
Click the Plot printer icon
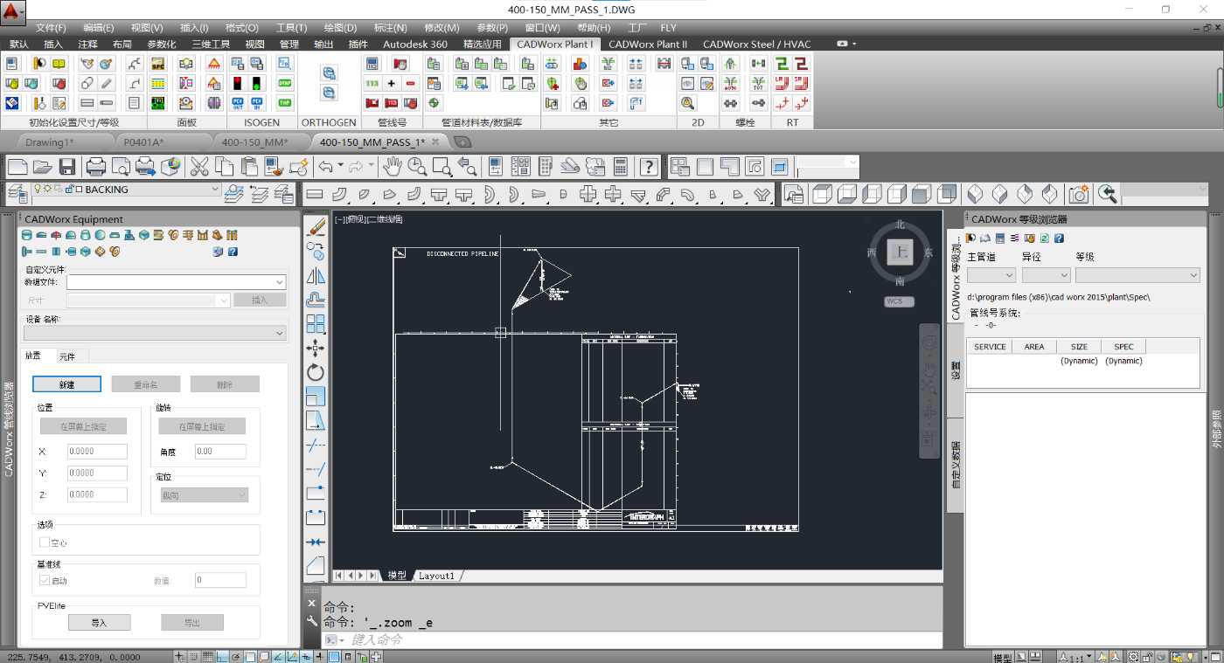[x=96, y=167]
